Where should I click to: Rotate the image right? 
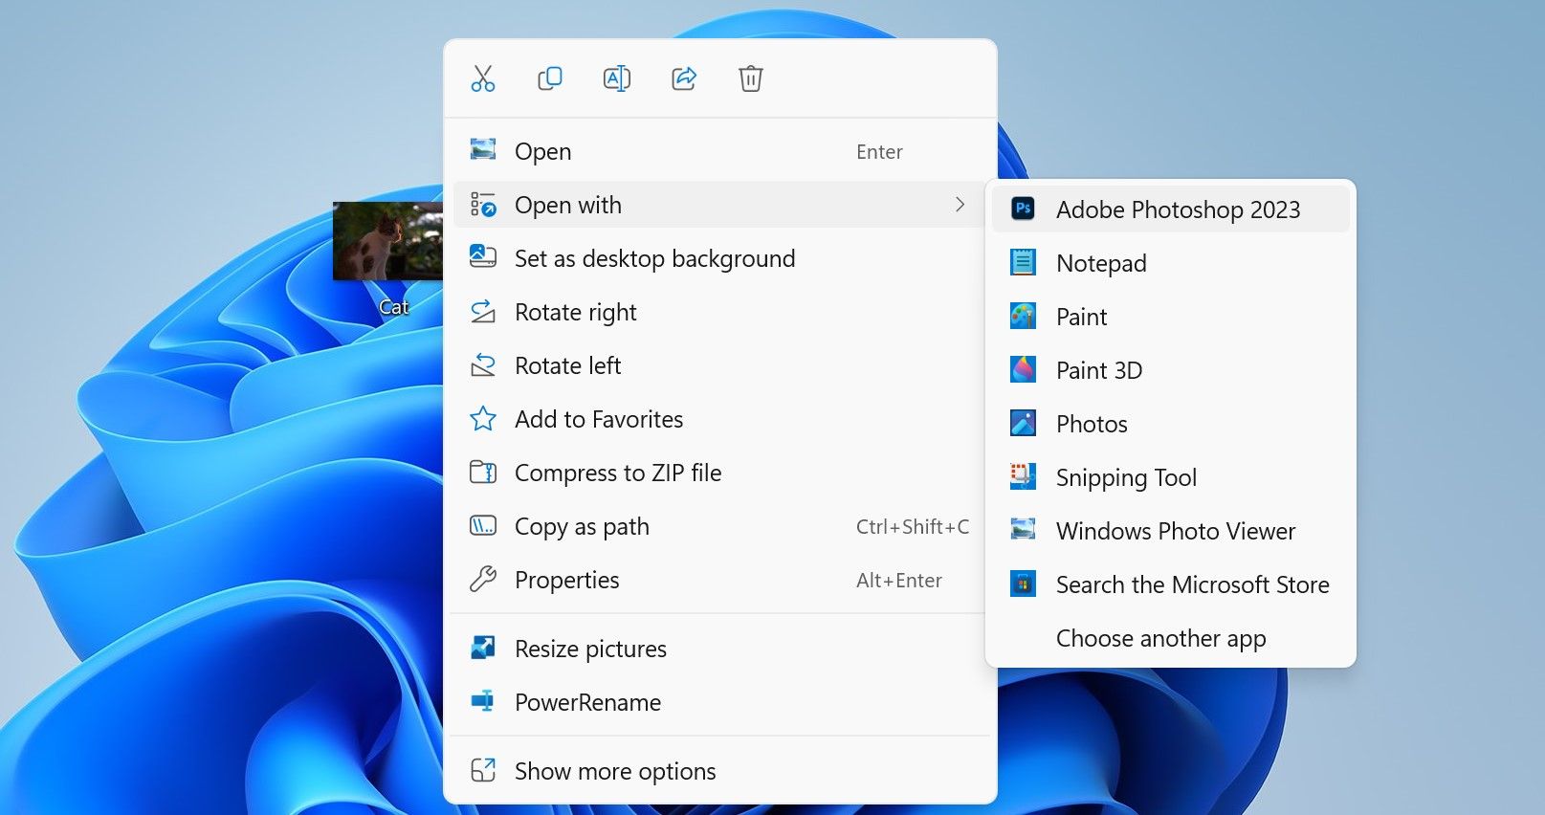coord(575,312)
